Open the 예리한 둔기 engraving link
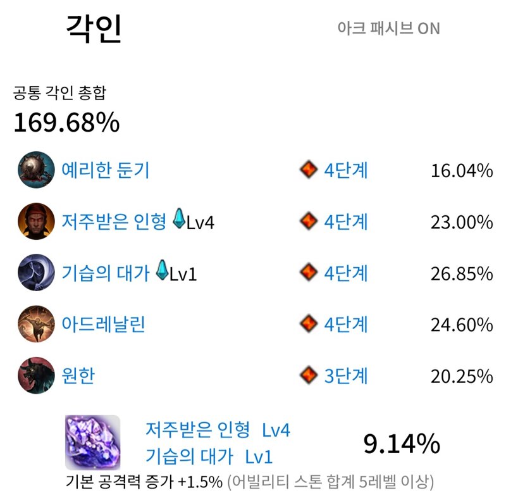 105,170
